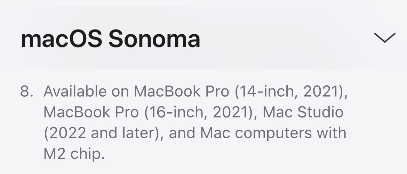Click the words Mac computers with
Image resolution: width=407 pixels, height=174 pixels.
click(273, 133)
